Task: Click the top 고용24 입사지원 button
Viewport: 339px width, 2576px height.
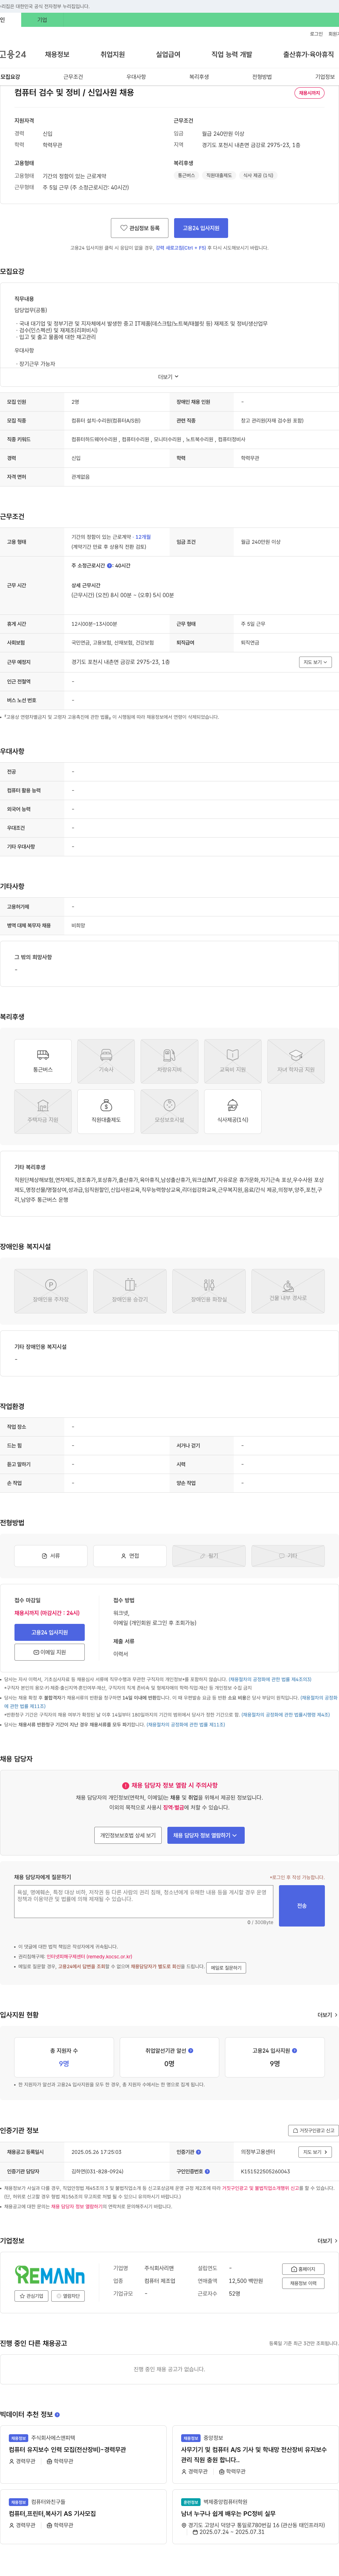Action: coord(201,228)
